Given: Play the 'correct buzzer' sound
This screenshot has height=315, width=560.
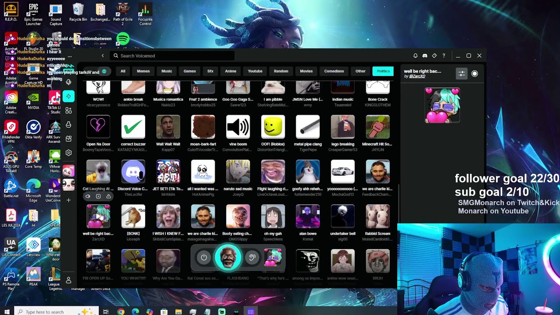Looking at the screenshot, I should [x=133, y=127].
